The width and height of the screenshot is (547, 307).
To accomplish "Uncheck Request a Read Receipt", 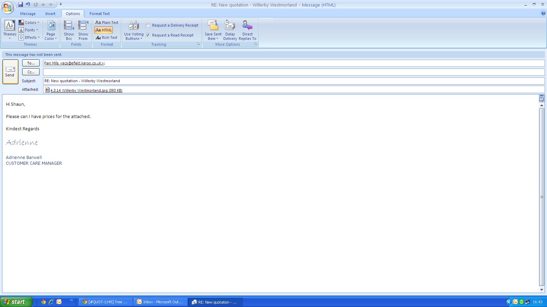I will click(x=148, y=35).
